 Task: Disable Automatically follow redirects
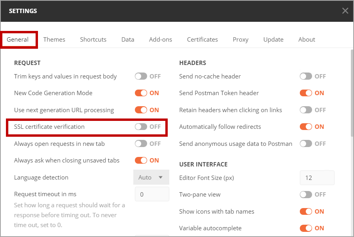coord(306,127)
